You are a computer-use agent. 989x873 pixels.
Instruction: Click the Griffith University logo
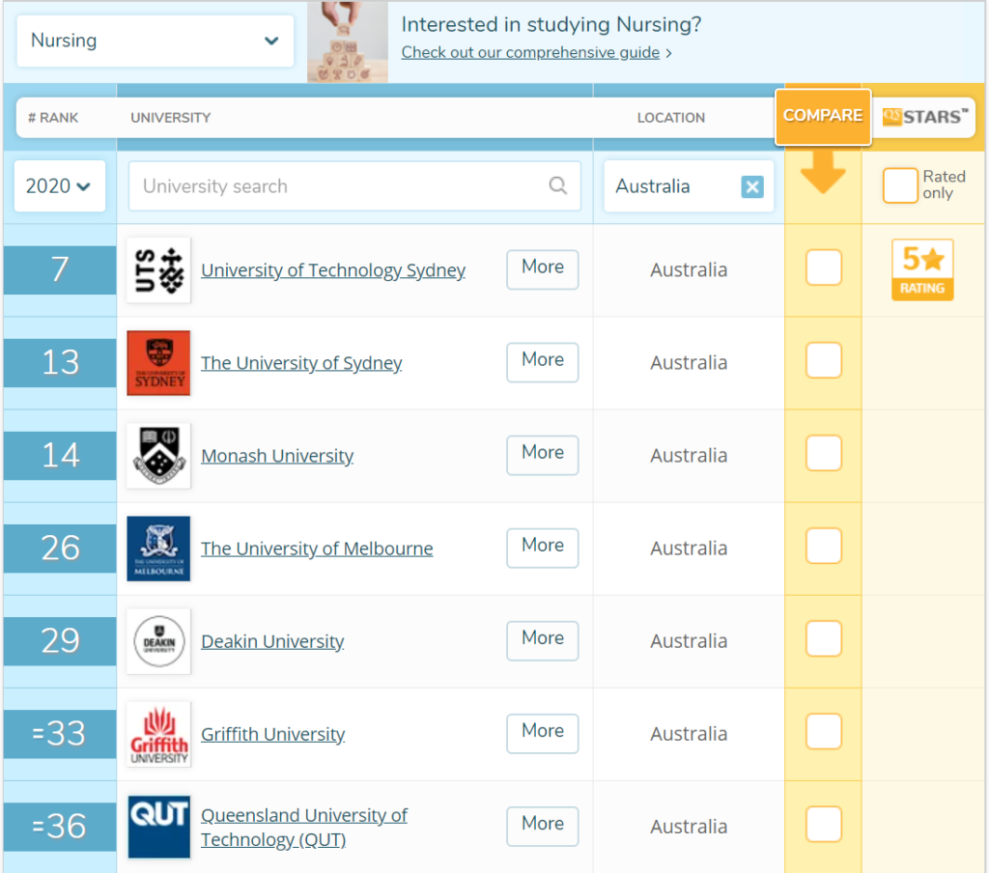pos(158,734)
